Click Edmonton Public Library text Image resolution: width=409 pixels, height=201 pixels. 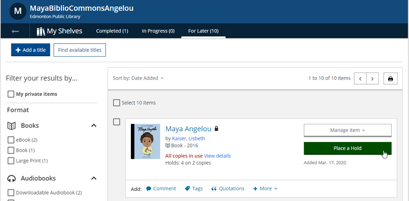pos(55,17)
